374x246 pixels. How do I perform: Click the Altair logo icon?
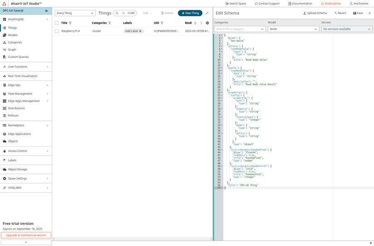4,4
